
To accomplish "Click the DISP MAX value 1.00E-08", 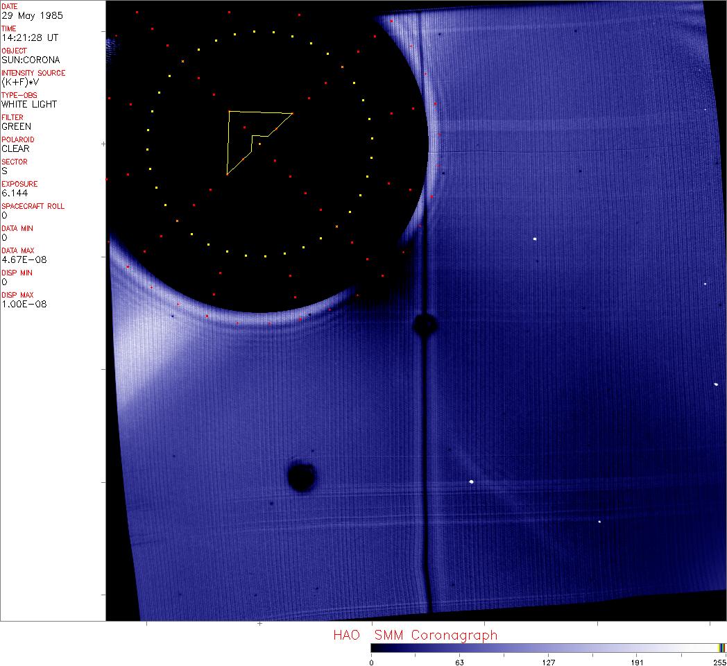I will tap(24, 304).
